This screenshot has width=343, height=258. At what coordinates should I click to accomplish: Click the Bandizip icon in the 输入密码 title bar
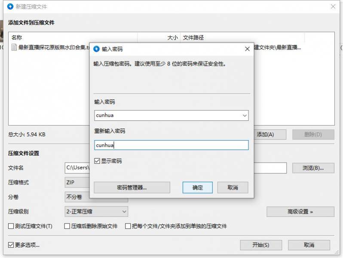(96, 49)
